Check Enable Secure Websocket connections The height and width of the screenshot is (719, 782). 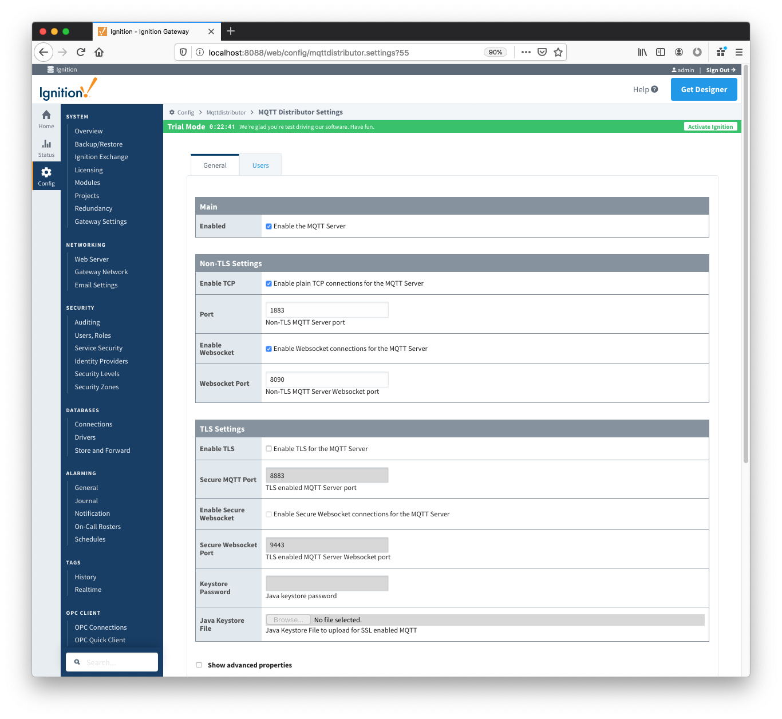pyautogui.click(x=268, y=514)
